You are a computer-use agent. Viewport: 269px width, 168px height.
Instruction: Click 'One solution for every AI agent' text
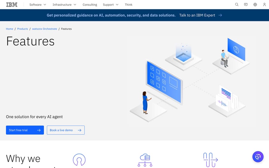pyautogui.click(x=34, y=117)
